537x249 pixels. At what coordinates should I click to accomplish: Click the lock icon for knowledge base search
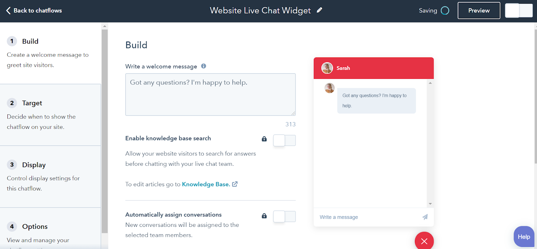[x=264, y=139]
